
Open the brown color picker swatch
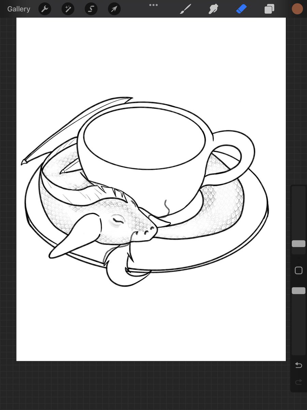297,9
